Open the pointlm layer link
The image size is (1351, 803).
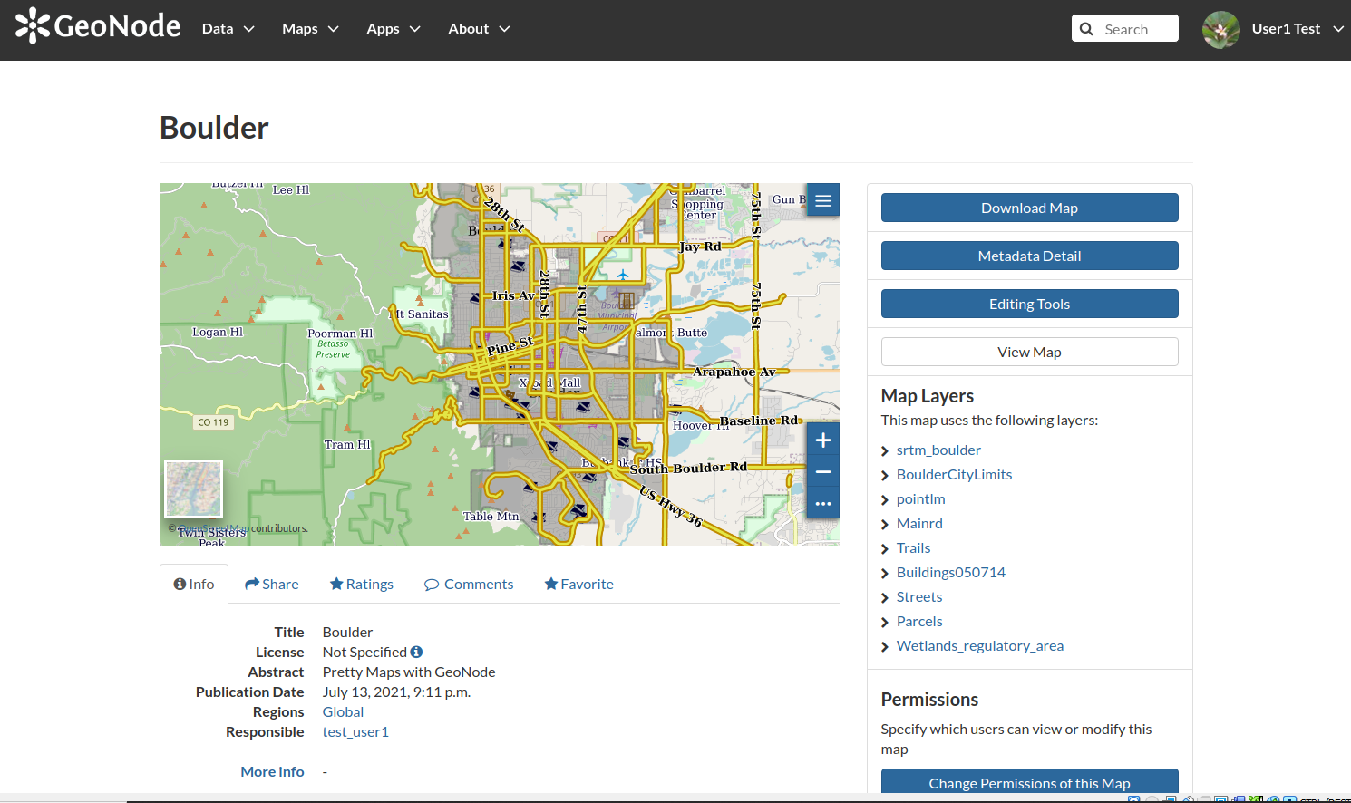[920, 498]
